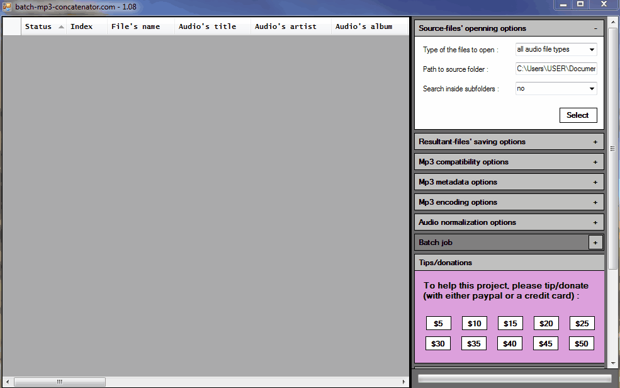Click options panel scroll down arrow
The width and height of the screenshot is (620, 388).
pyautogui.click(x=612, y=363)
